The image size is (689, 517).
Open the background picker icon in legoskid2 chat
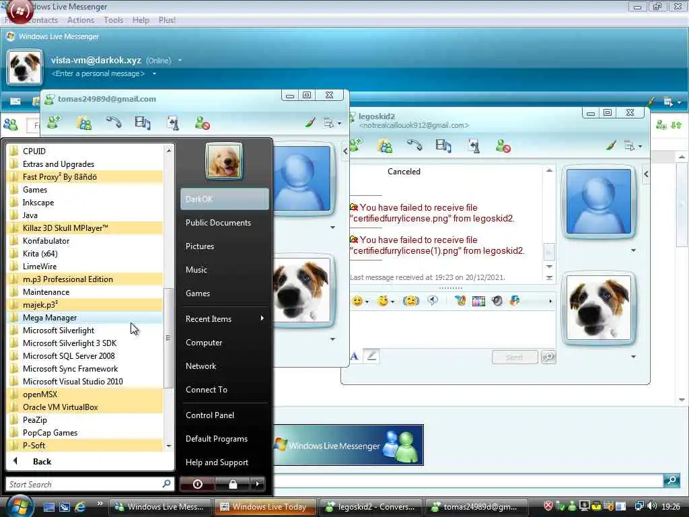[478, 301]
